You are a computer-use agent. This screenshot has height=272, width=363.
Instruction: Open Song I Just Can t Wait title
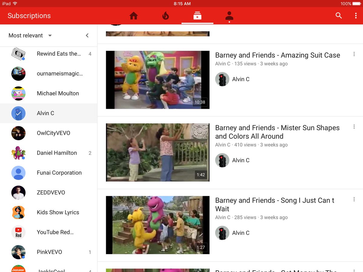pyautogui.click(x=275, y=205)
